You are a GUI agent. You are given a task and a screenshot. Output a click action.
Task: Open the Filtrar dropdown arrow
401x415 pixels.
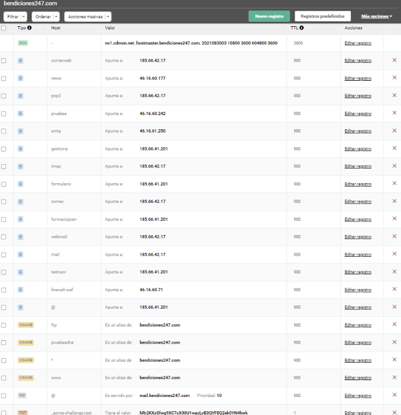pyautogui.click(x=23, y=17)
